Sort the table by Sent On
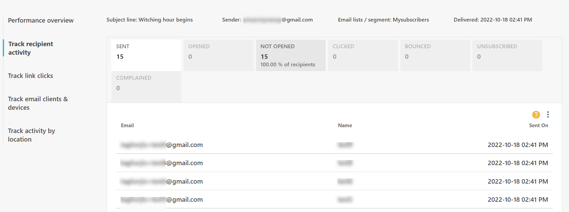Image resolution: width=569 pixels, height=212 pixels. coord(538,125)
